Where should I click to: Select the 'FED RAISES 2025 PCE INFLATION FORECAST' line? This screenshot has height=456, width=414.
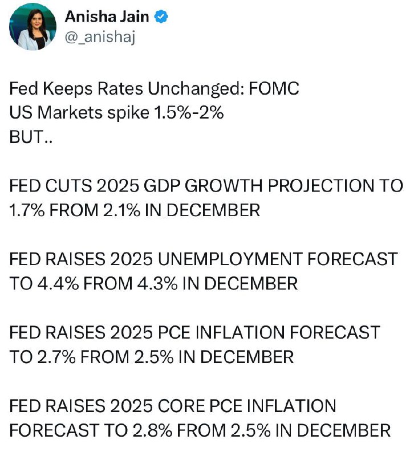[x=194, y=332]
